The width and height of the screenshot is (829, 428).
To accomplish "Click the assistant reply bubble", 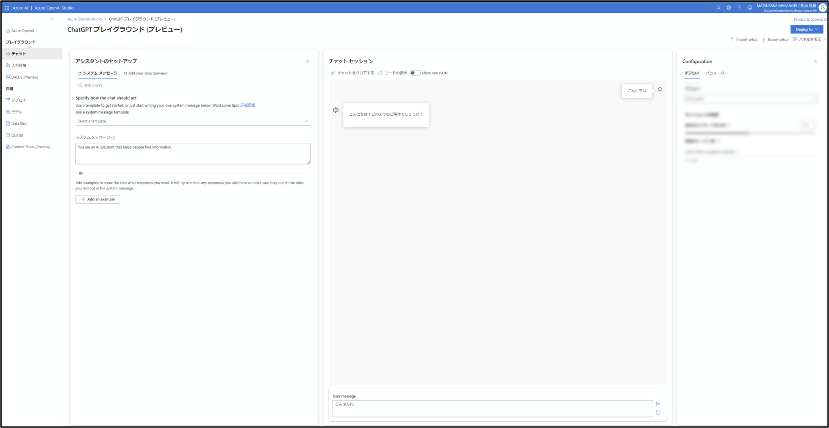I will pos(386,114).
